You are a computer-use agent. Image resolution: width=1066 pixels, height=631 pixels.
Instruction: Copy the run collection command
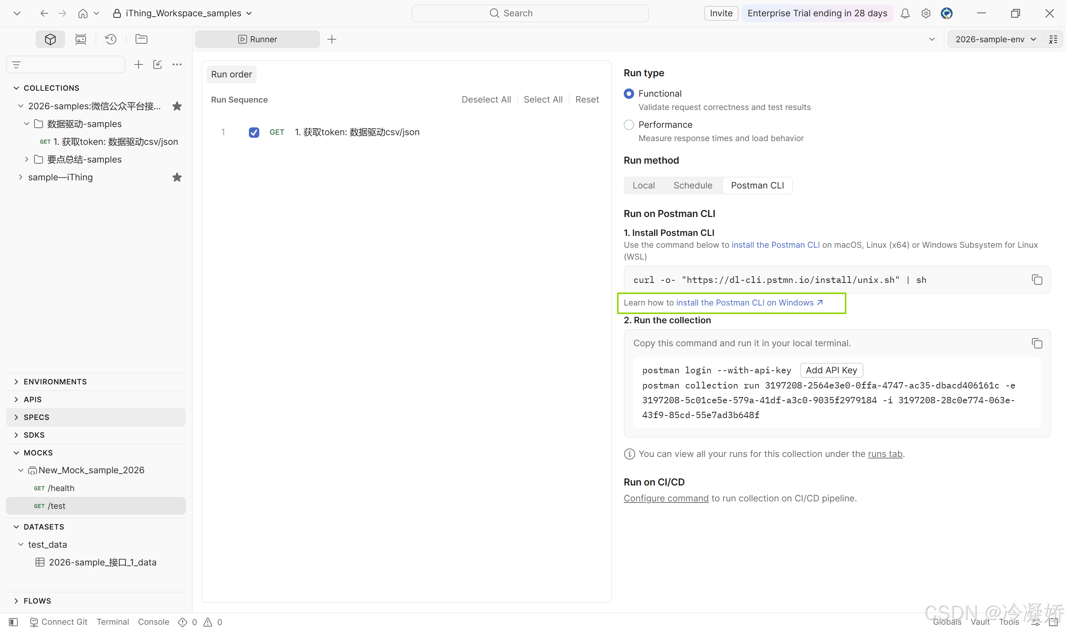click(1037, 344)
